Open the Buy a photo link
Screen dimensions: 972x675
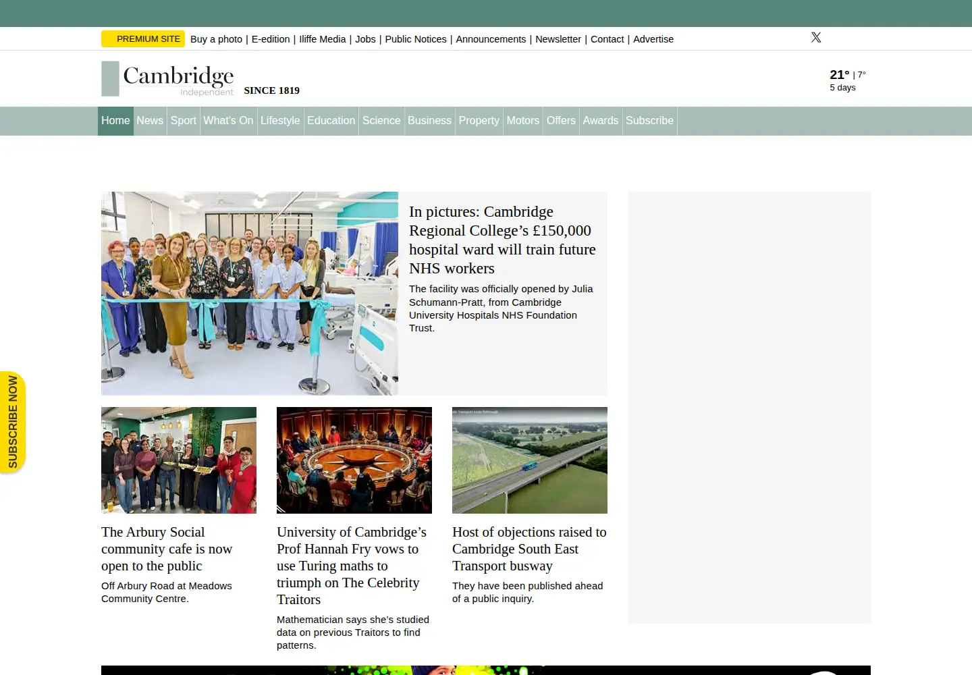(x=216, y=39)
